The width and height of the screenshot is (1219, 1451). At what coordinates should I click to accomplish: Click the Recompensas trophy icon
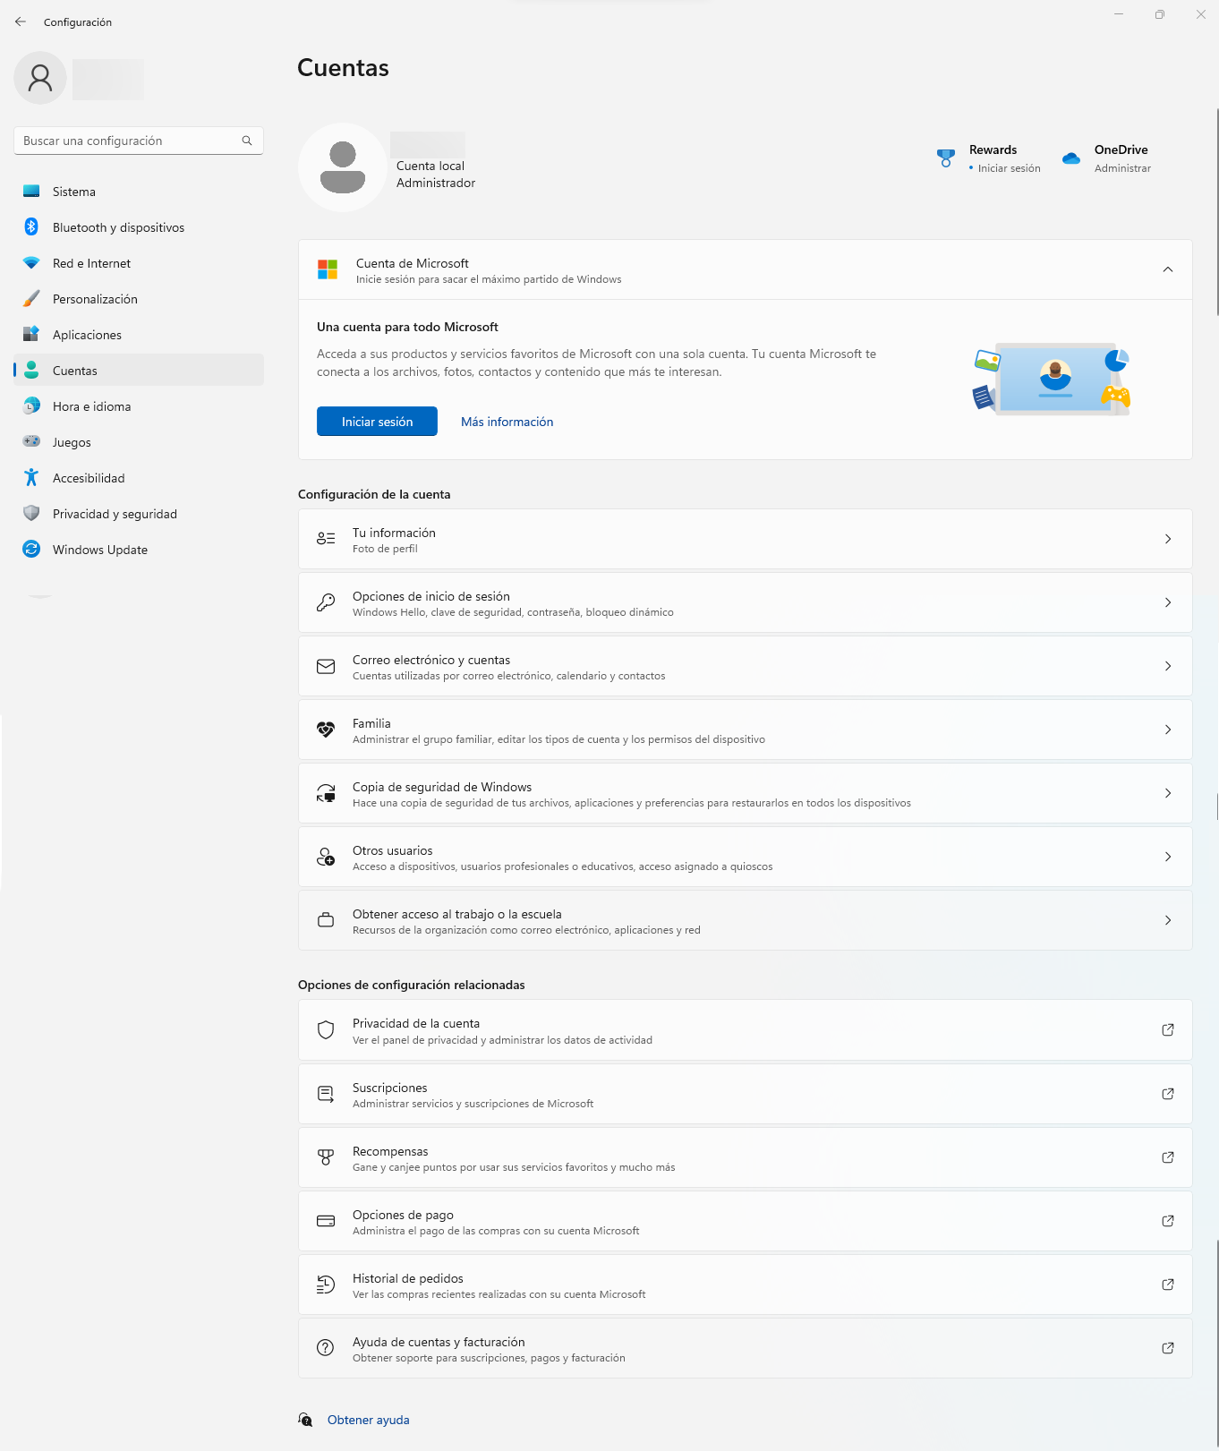pyautogui.click(x=326, y=1157)
